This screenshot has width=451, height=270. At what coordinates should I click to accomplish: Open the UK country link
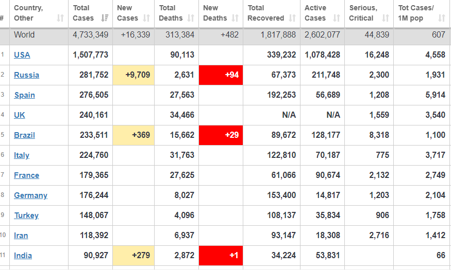(19, 115)
